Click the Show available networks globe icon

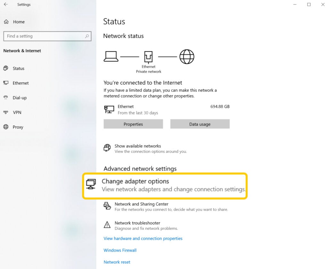(x=107, y=148)
